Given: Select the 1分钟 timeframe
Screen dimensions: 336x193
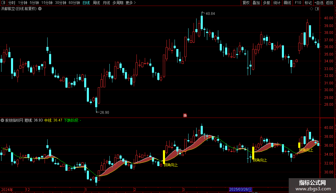Looking at the screenshot, I should [23, 3].
